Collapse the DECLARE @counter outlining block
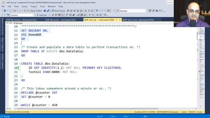 click(x=20, y=92)
